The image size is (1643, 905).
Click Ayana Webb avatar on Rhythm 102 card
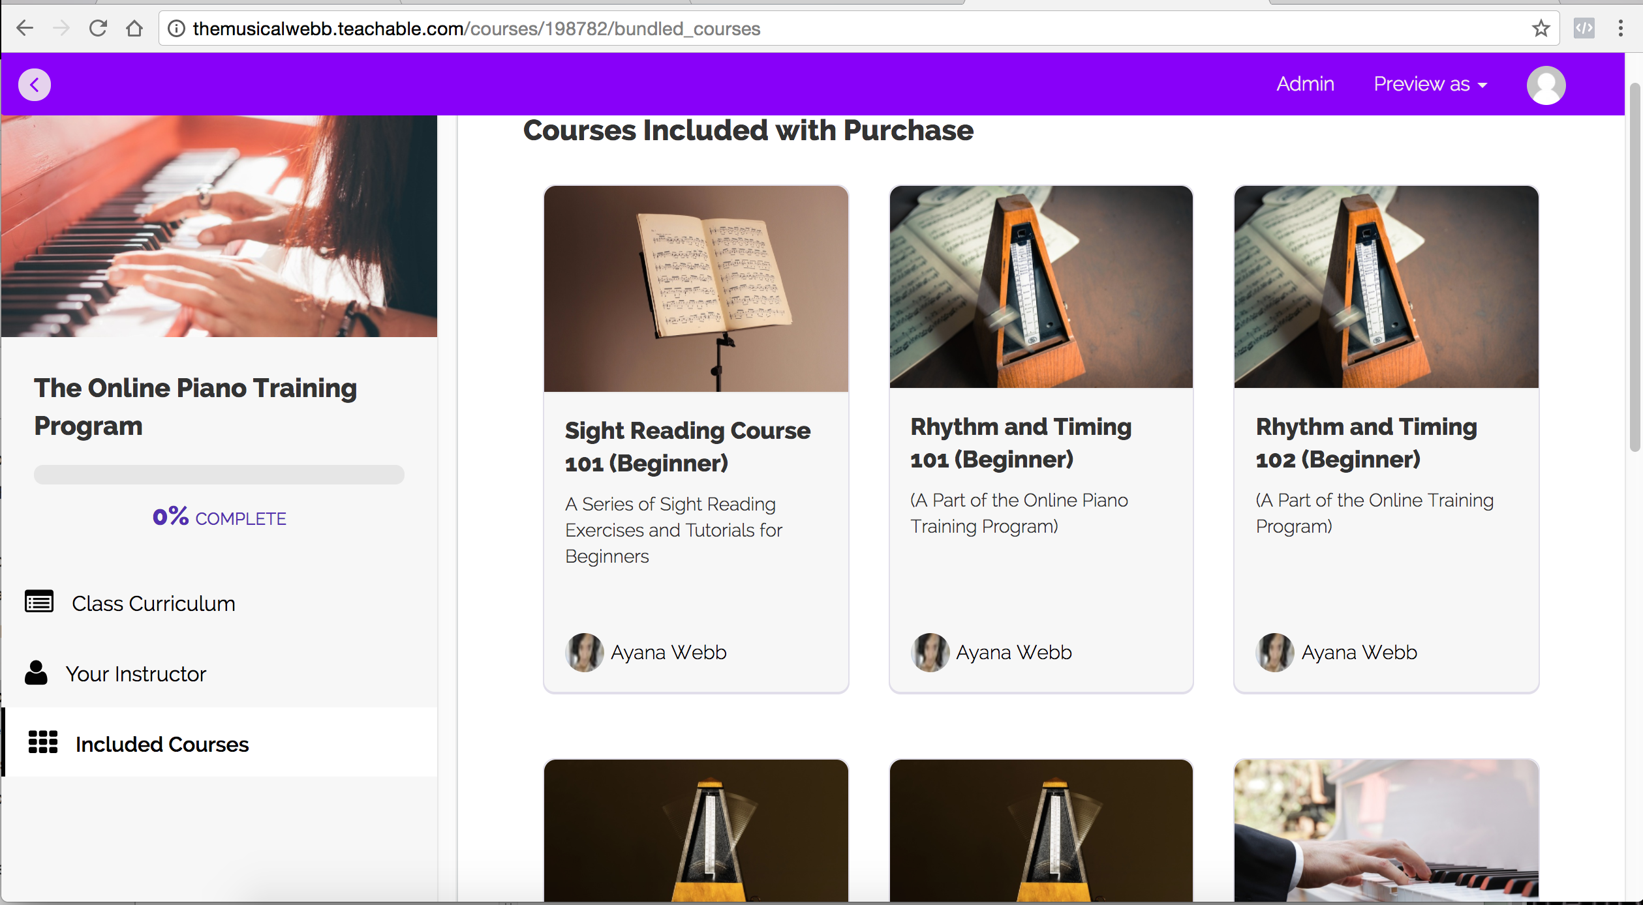1274,652
